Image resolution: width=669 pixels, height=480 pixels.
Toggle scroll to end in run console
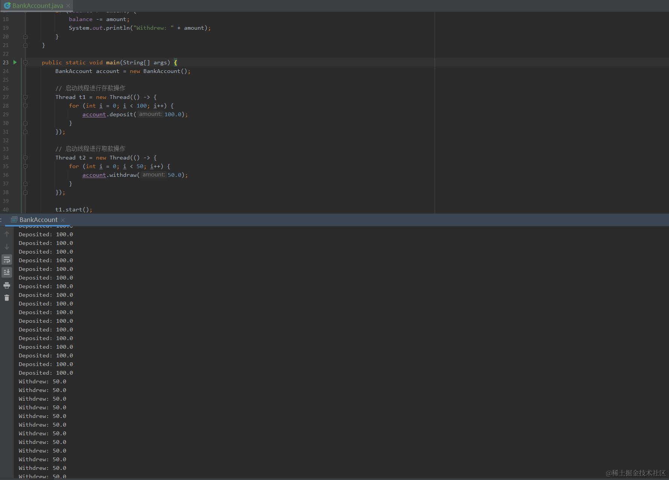click(x=7, y=272)
